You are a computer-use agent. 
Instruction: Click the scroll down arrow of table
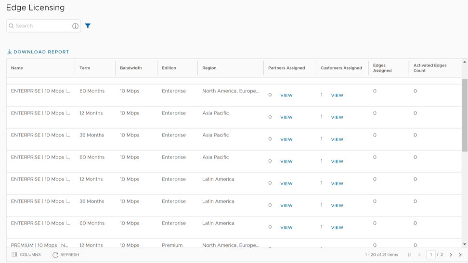(x=465, y=244)
